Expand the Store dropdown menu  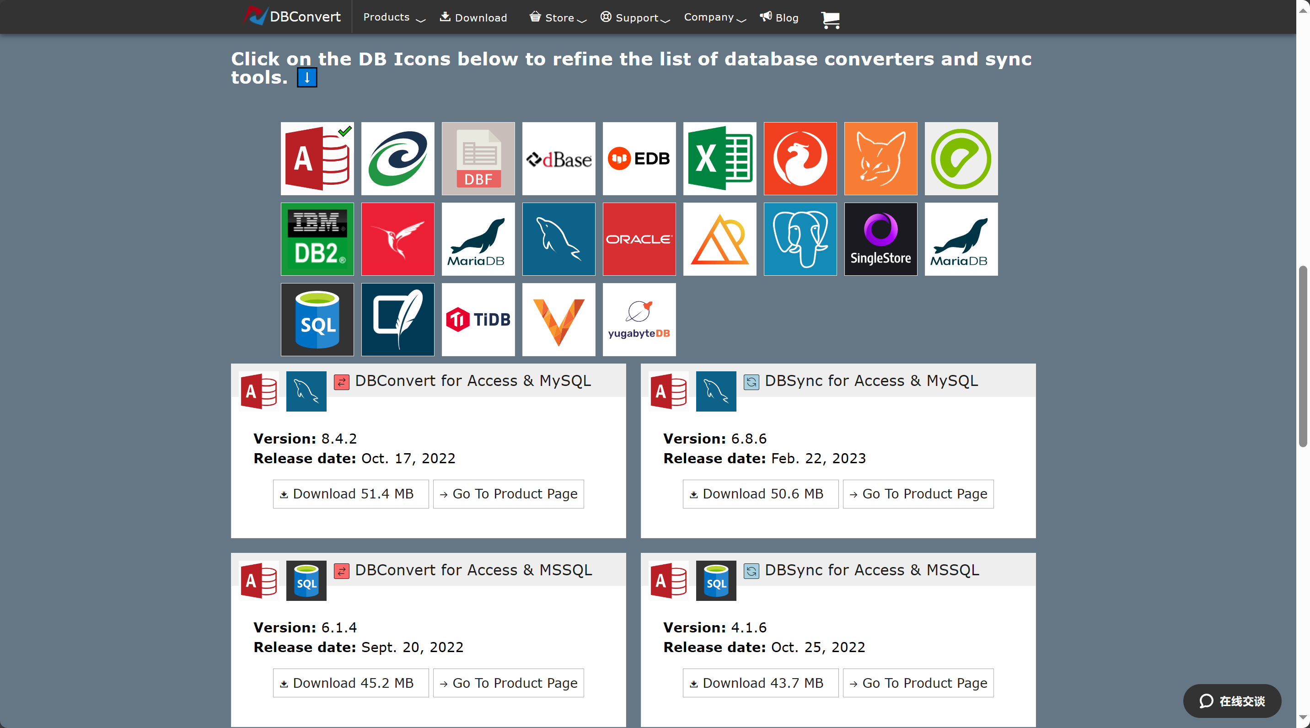[558, 17]
